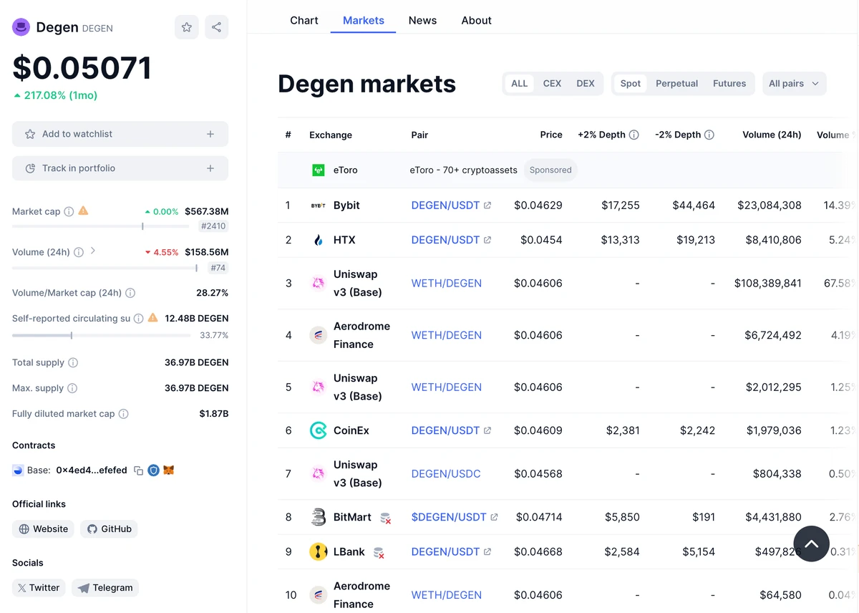Share the Degen token page

(216, 26)
